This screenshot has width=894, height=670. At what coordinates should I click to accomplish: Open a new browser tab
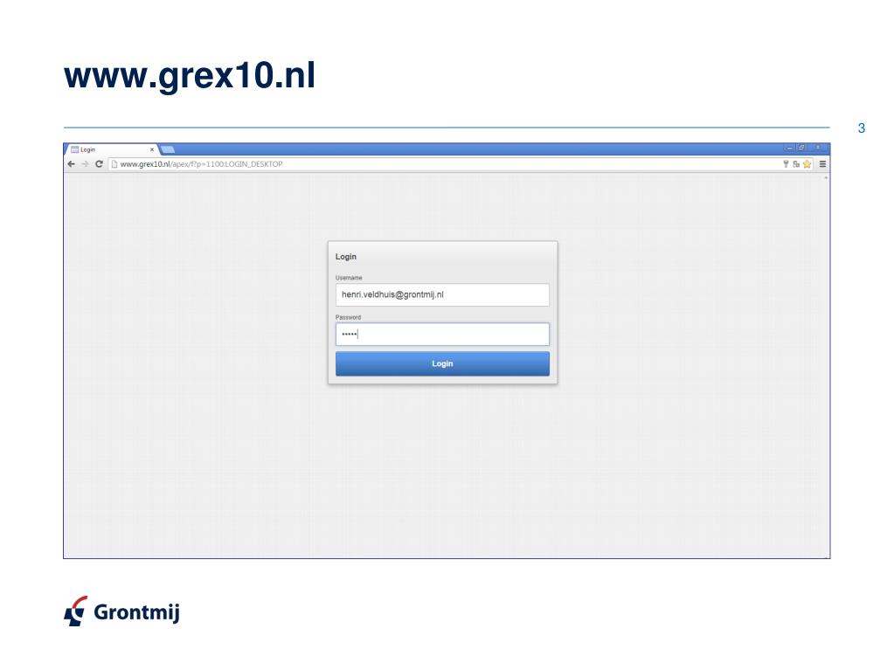point(168,150)
